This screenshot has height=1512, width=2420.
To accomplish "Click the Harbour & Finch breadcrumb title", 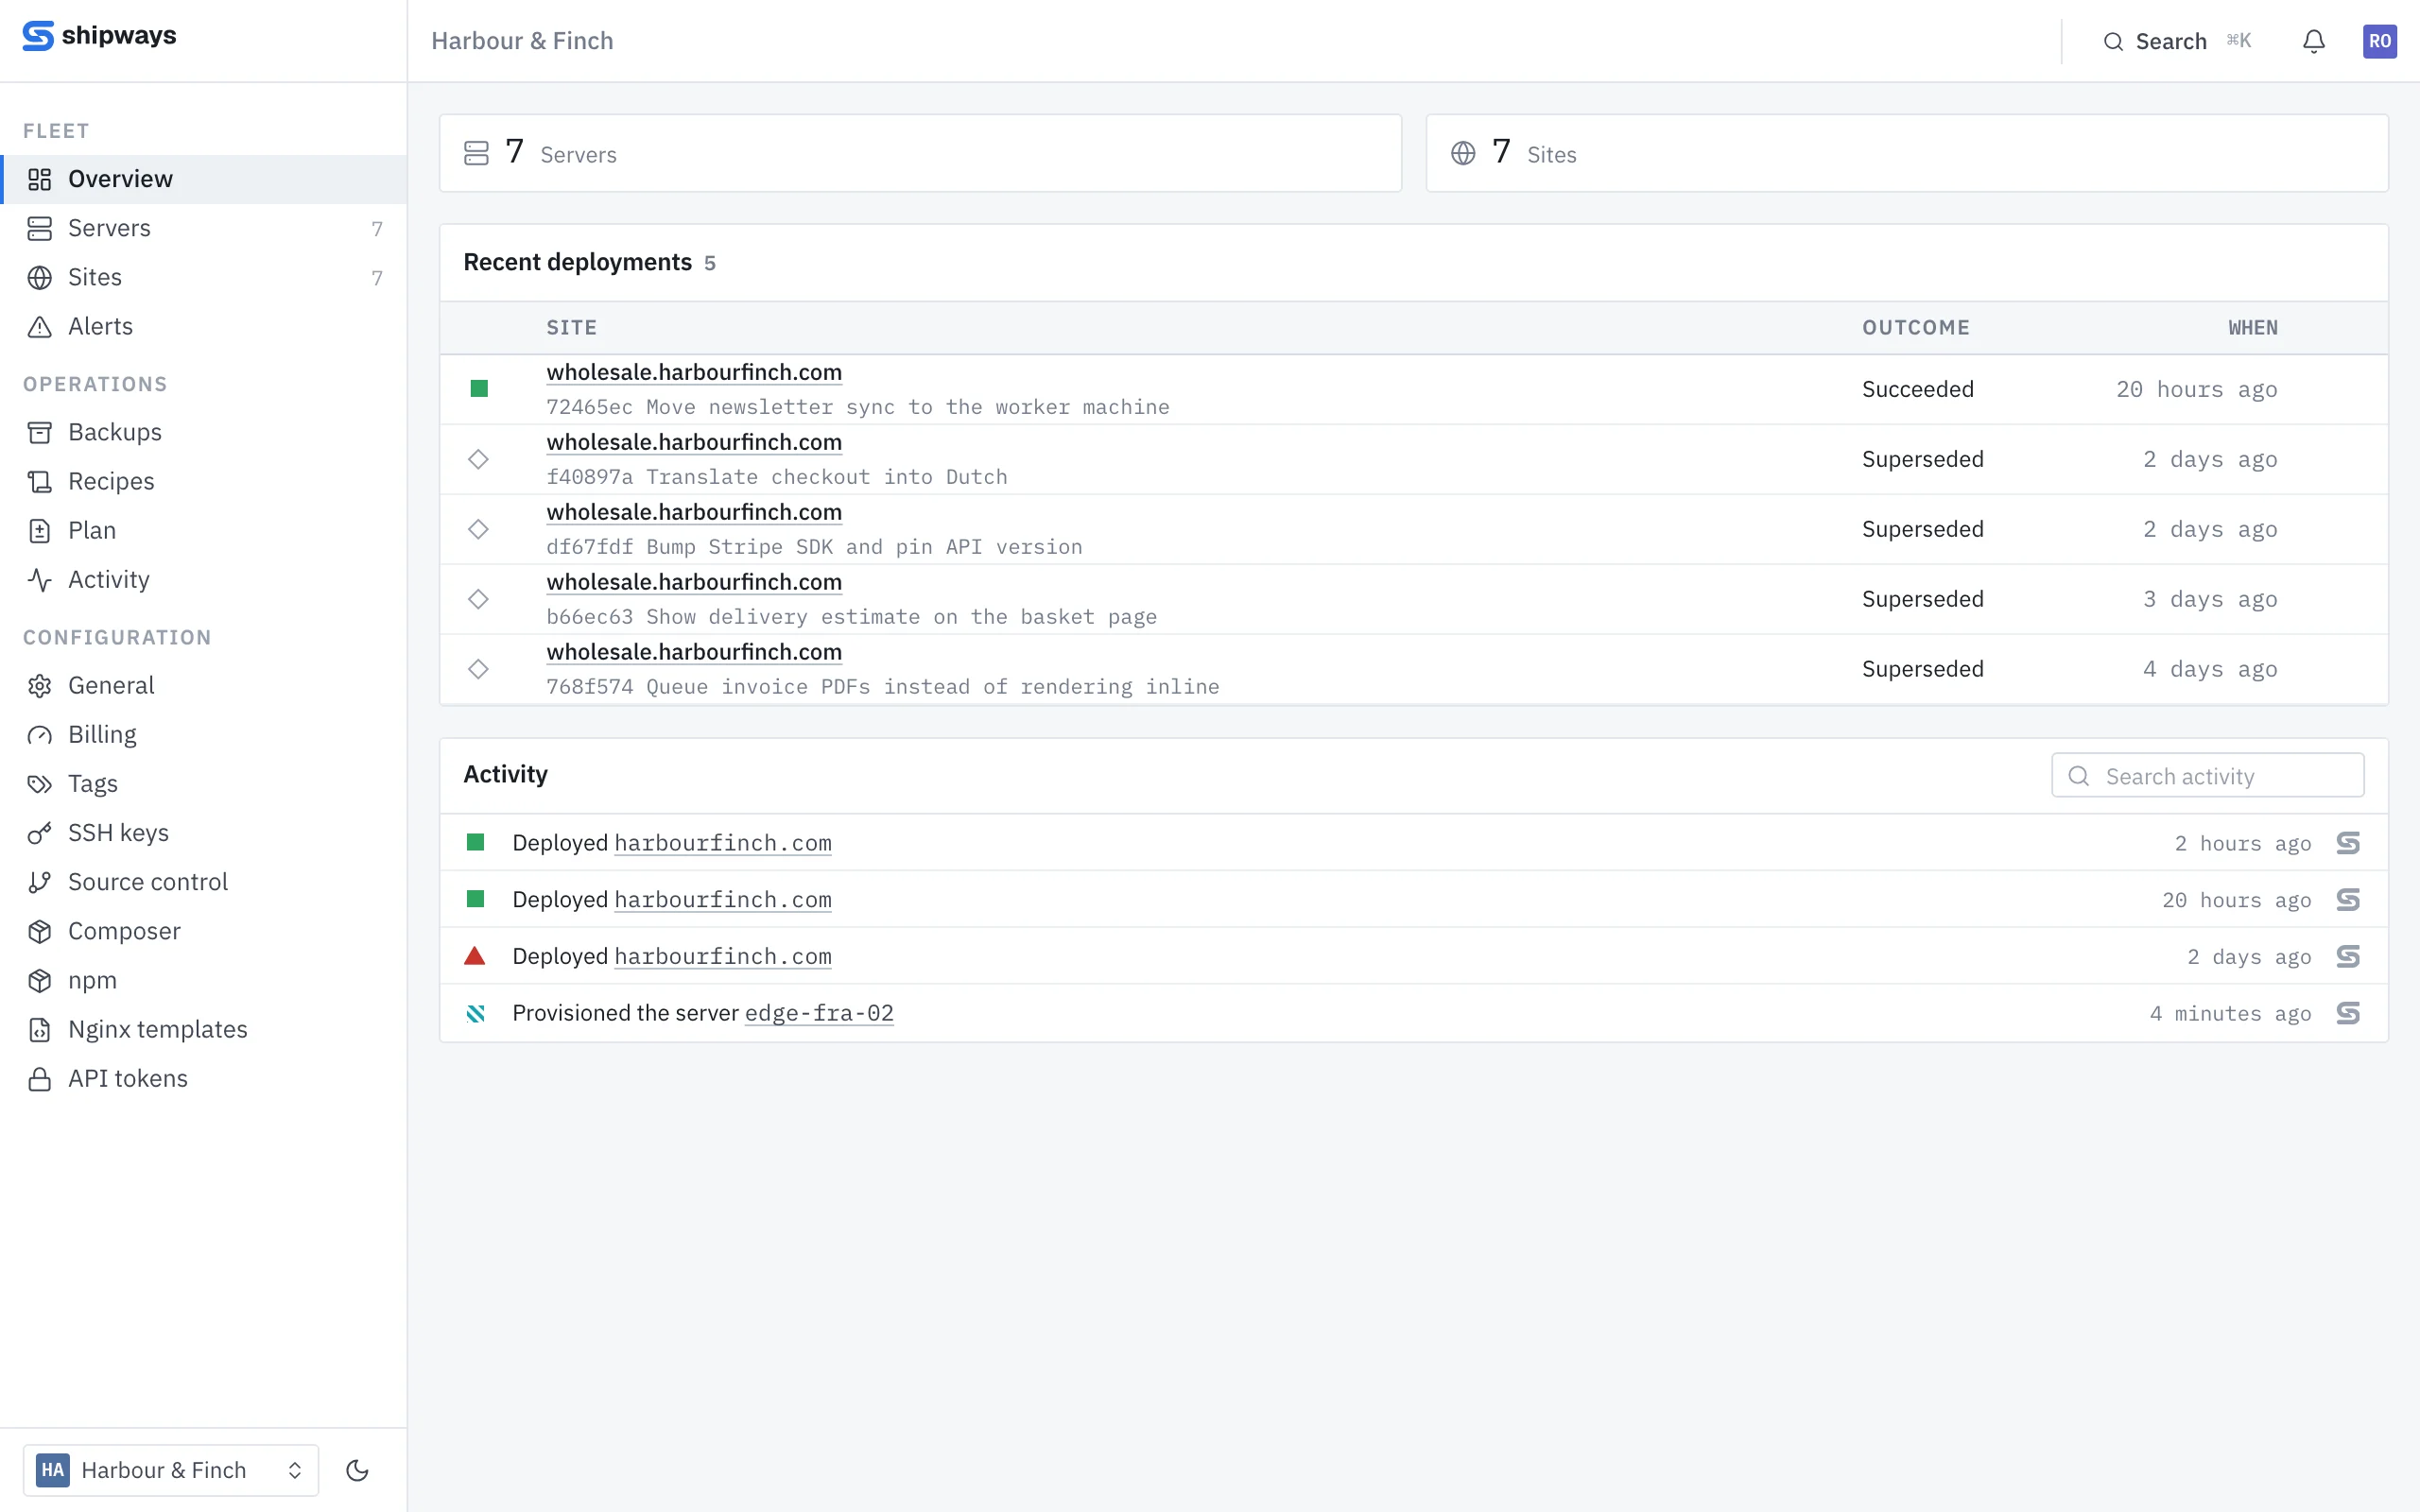I will pos(522,41).
